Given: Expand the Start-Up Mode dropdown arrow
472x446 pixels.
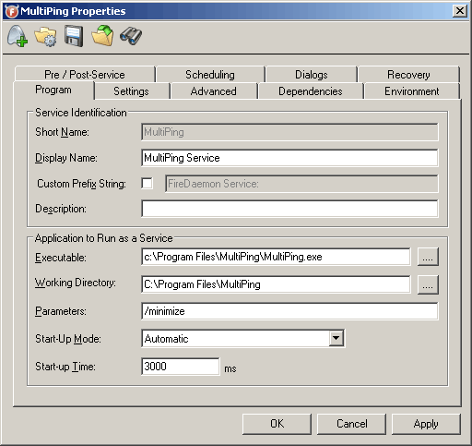Looking at the screenshot, I should tap(336, 338).
